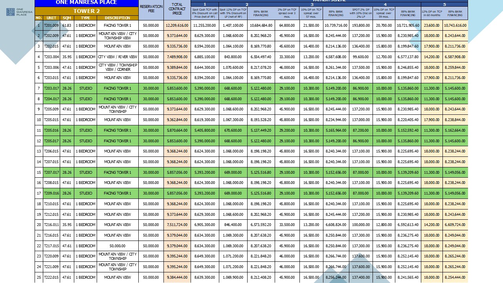Click the 1,407,100.00 cell
Screen dimensions: 503x283
point(233,25)
